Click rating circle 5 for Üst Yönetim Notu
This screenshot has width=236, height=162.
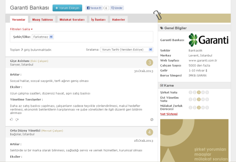coord(207,99)
